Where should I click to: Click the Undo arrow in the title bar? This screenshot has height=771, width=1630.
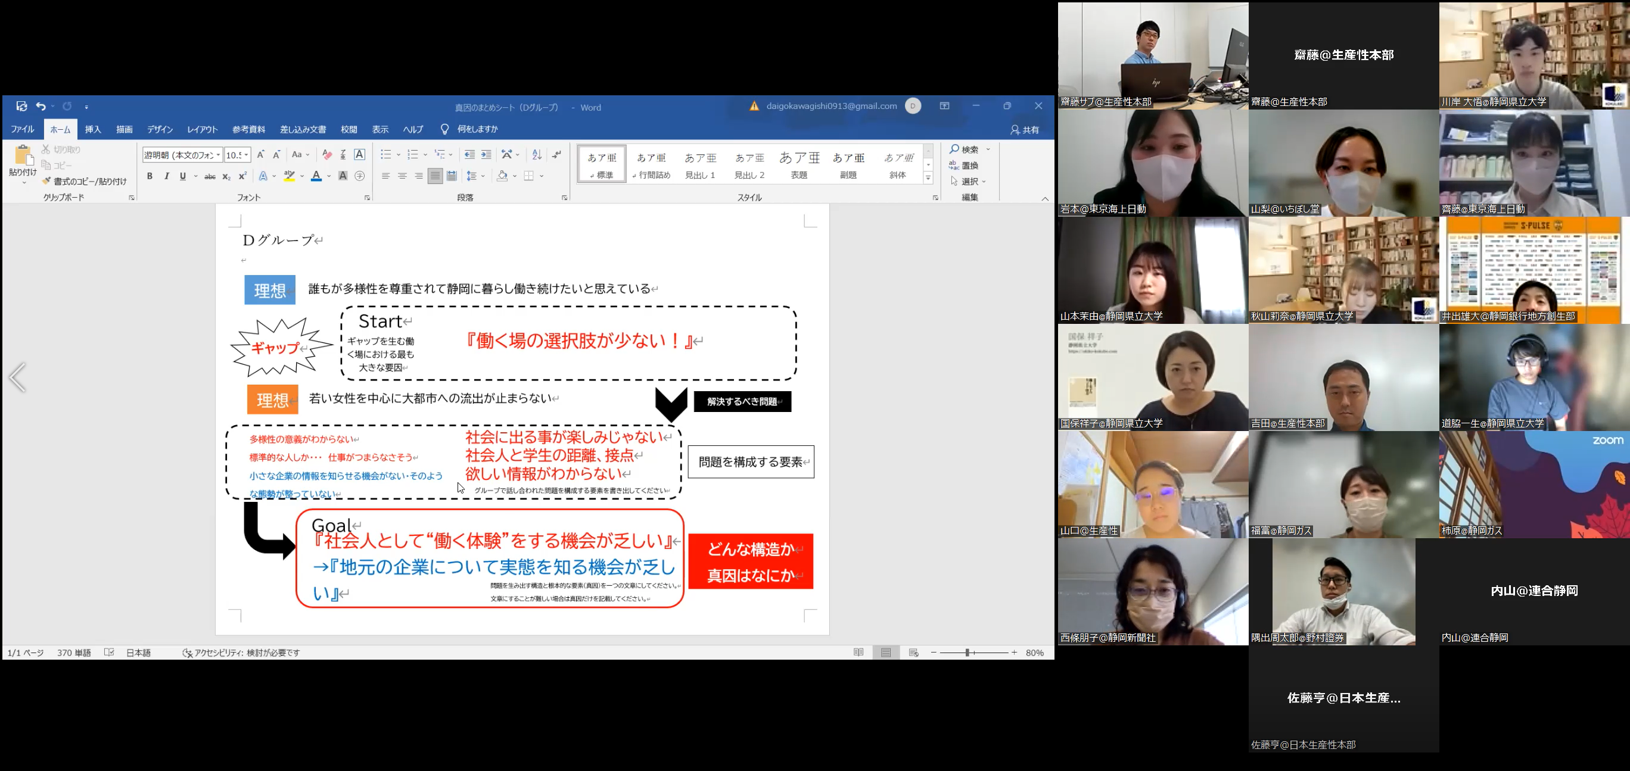click(x=41, y=106)
